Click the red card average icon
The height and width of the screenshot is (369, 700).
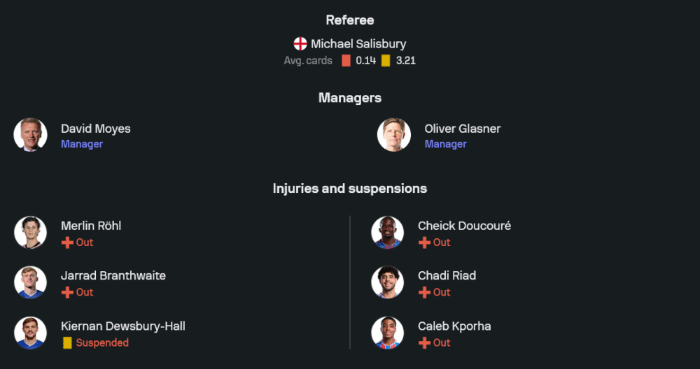coord(346,61)
